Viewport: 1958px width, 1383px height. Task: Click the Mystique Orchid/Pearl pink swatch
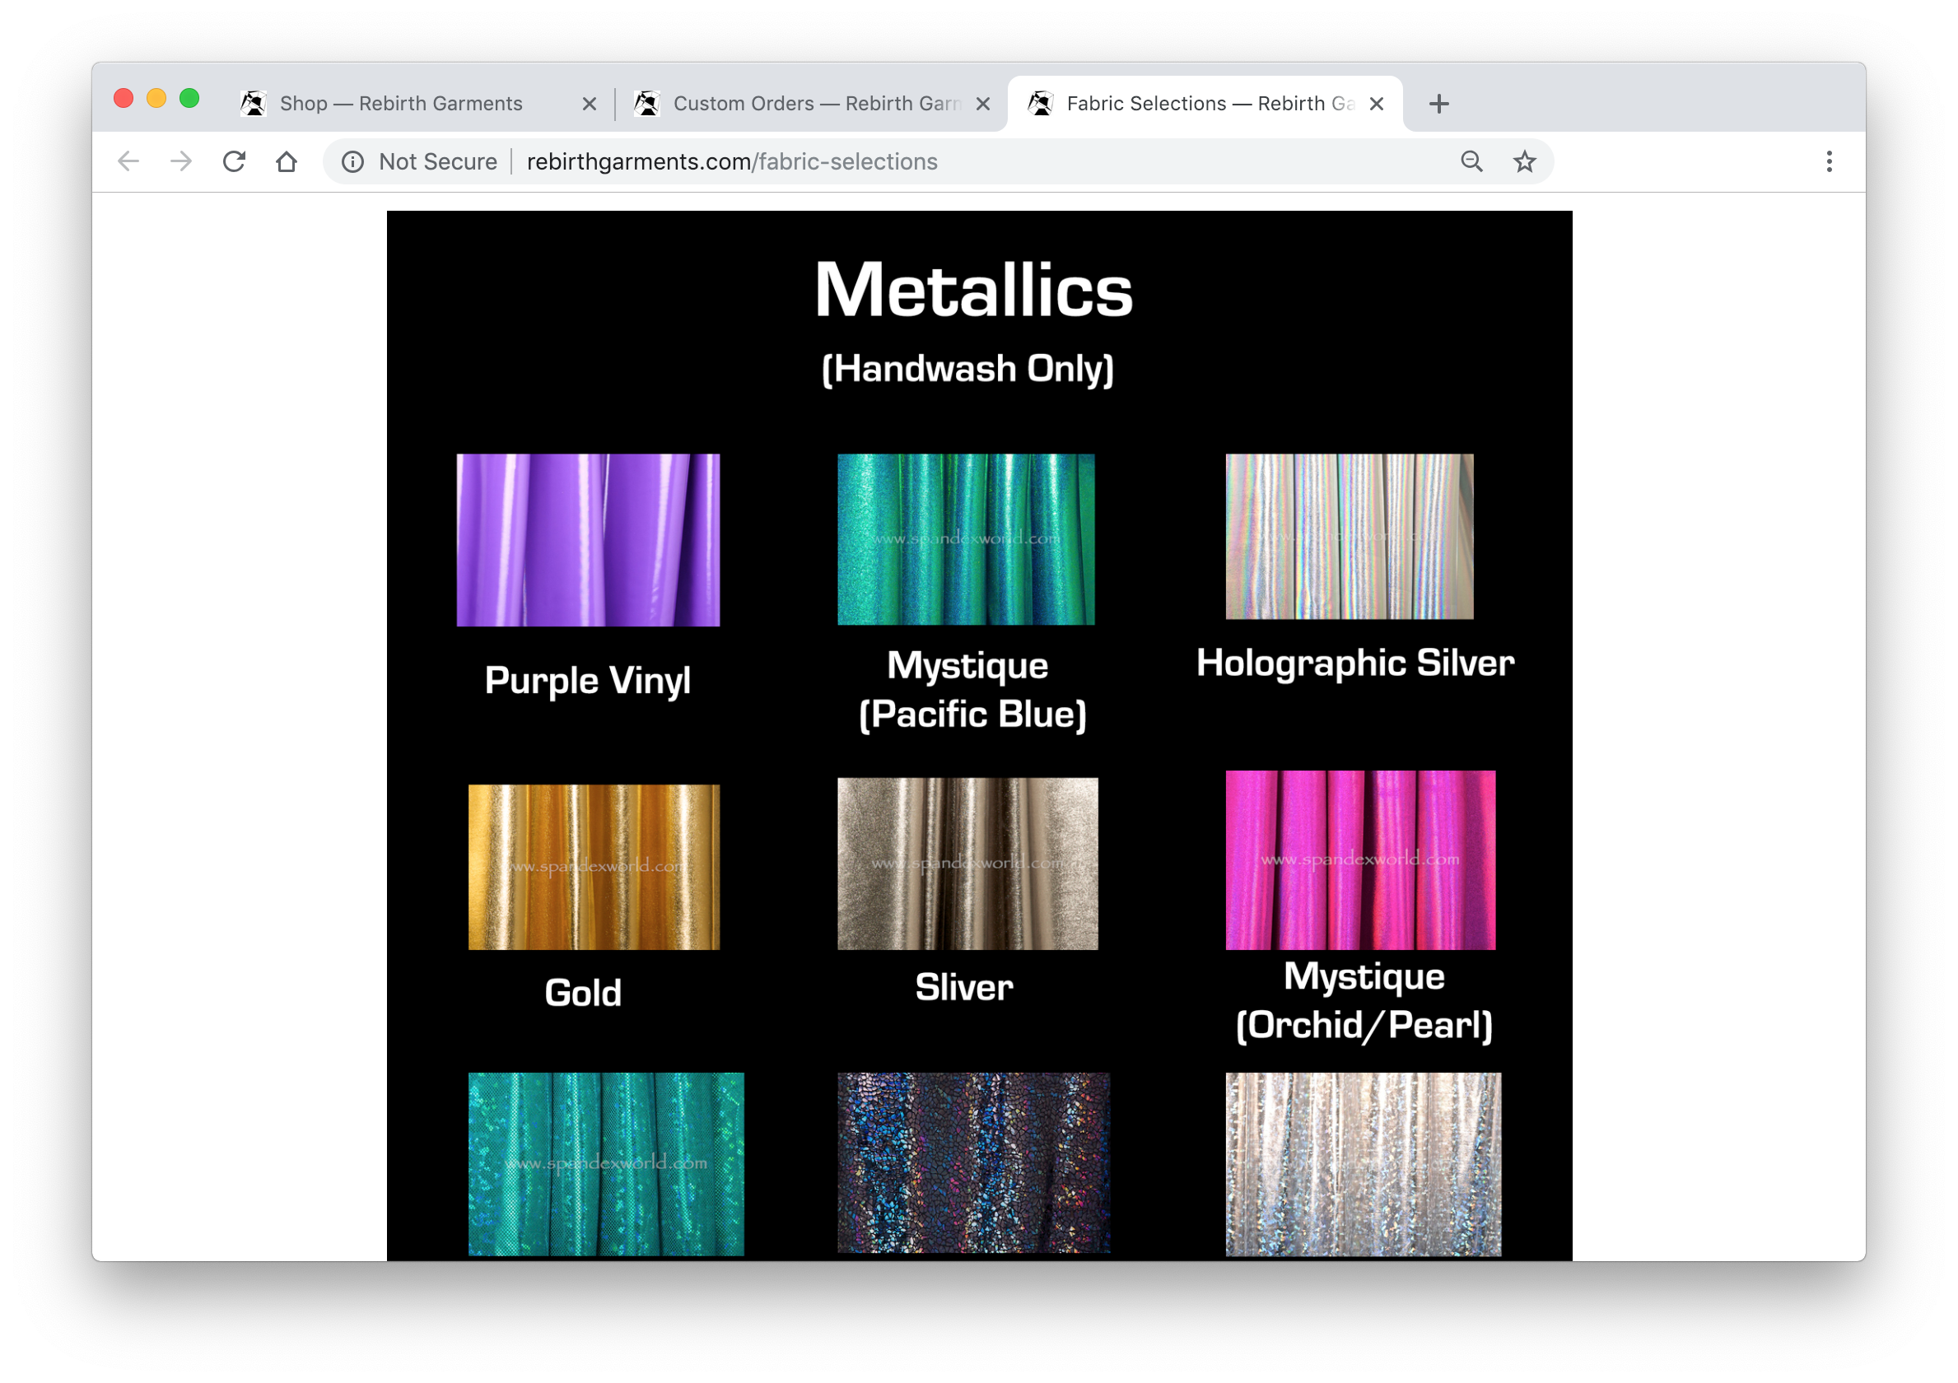pos(1360,859)
